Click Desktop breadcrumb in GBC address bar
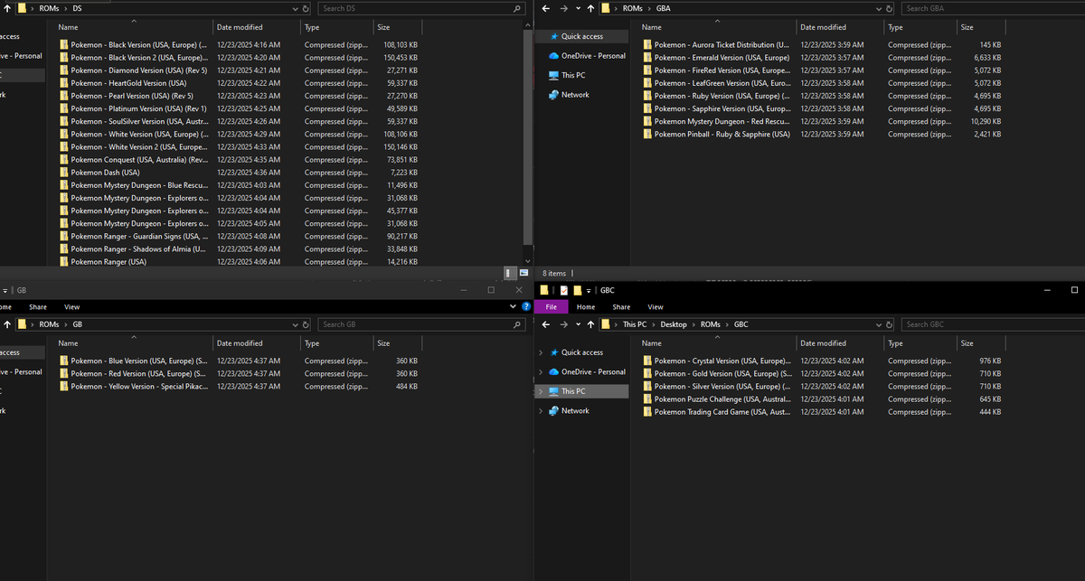This screenshot has width=1085, height=581. (674, 324)
